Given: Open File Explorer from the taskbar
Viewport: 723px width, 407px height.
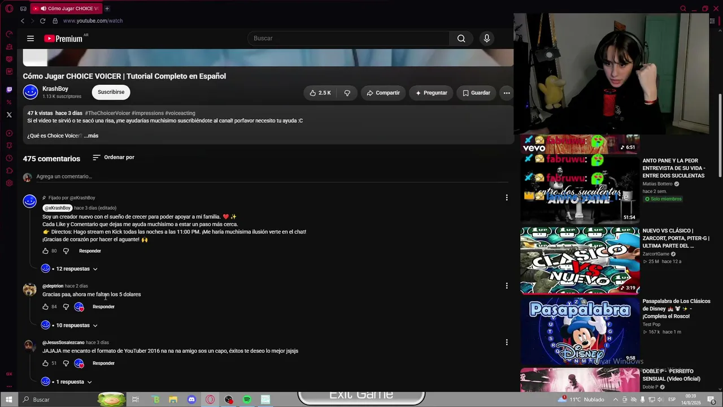Looking at the screenshot, I should [173, 400].
